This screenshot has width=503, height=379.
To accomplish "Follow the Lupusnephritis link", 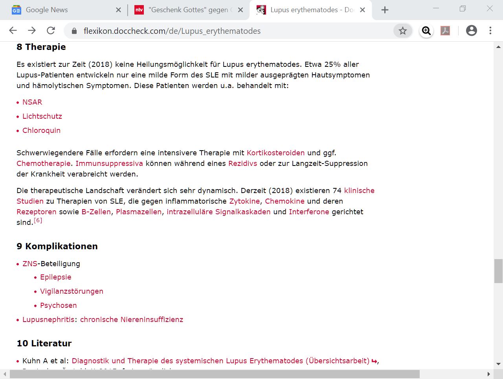I will [48, 320].
